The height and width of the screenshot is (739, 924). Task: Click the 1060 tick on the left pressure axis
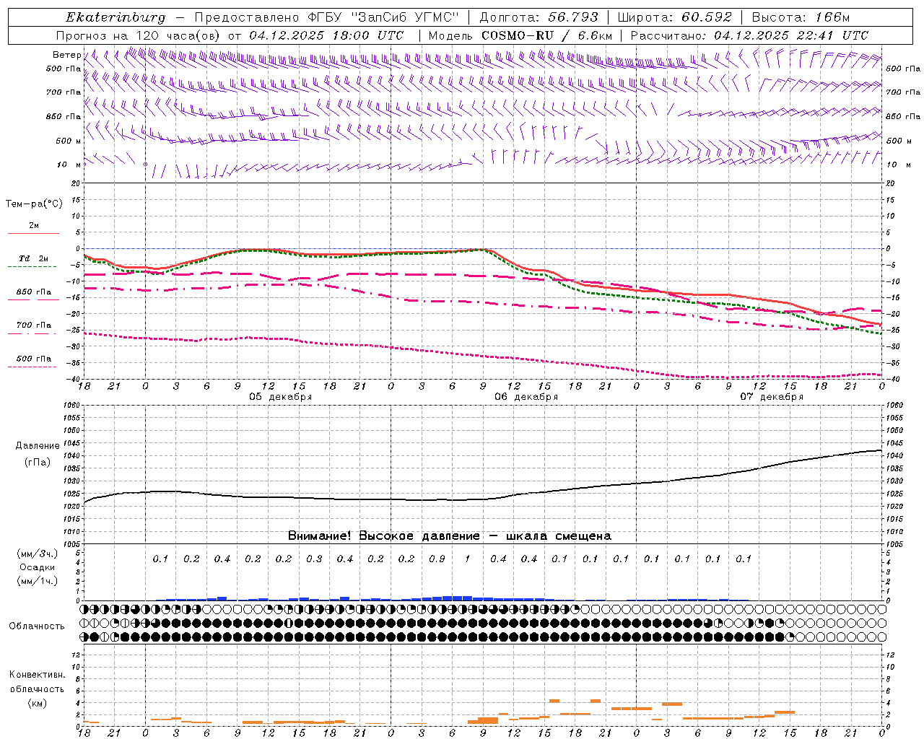(x=72, y=406)
